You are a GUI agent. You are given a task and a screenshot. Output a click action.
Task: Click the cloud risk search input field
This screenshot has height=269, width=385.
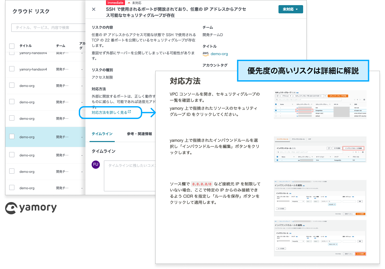click(x=48, y=28)
